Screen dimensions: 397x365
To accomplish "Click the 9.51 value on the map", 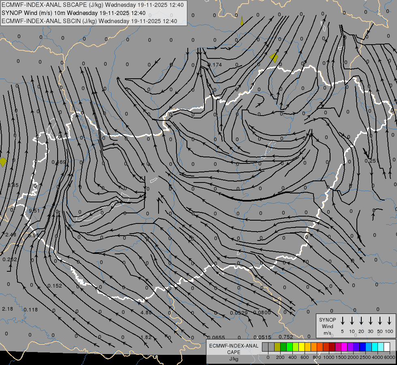I will point(34,211).
